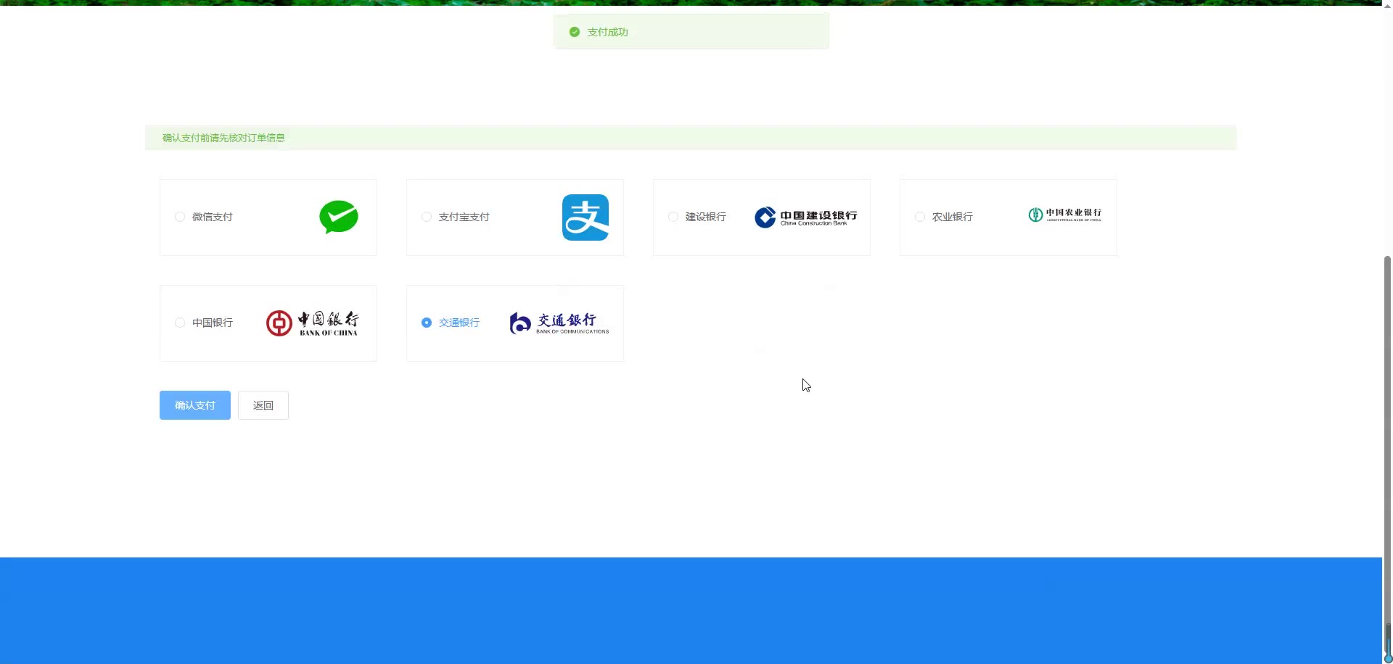Click the green success check icon

(x=575, y=32)
